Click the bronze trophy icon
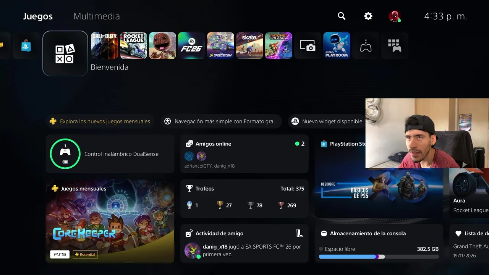Viewport: 489px width, 275px height. click(x=281, y=205)
